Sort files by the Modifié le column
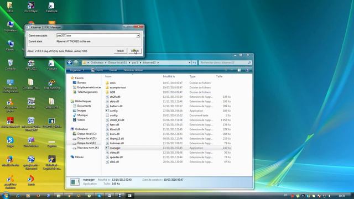 [x=169, y=76]
